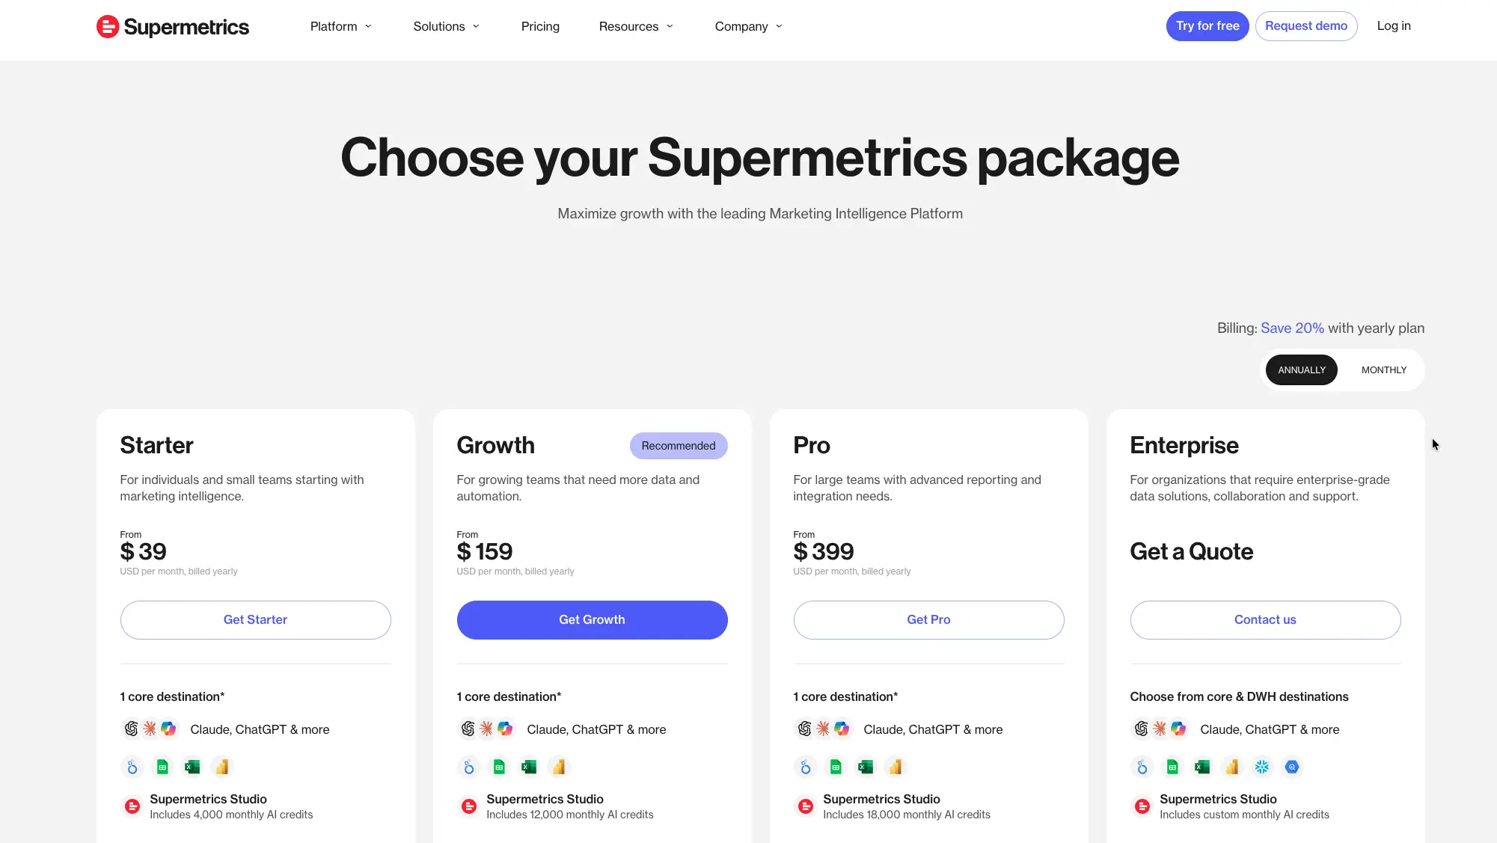
Task: Click the Try for free button
Action: click(1207, 26)
